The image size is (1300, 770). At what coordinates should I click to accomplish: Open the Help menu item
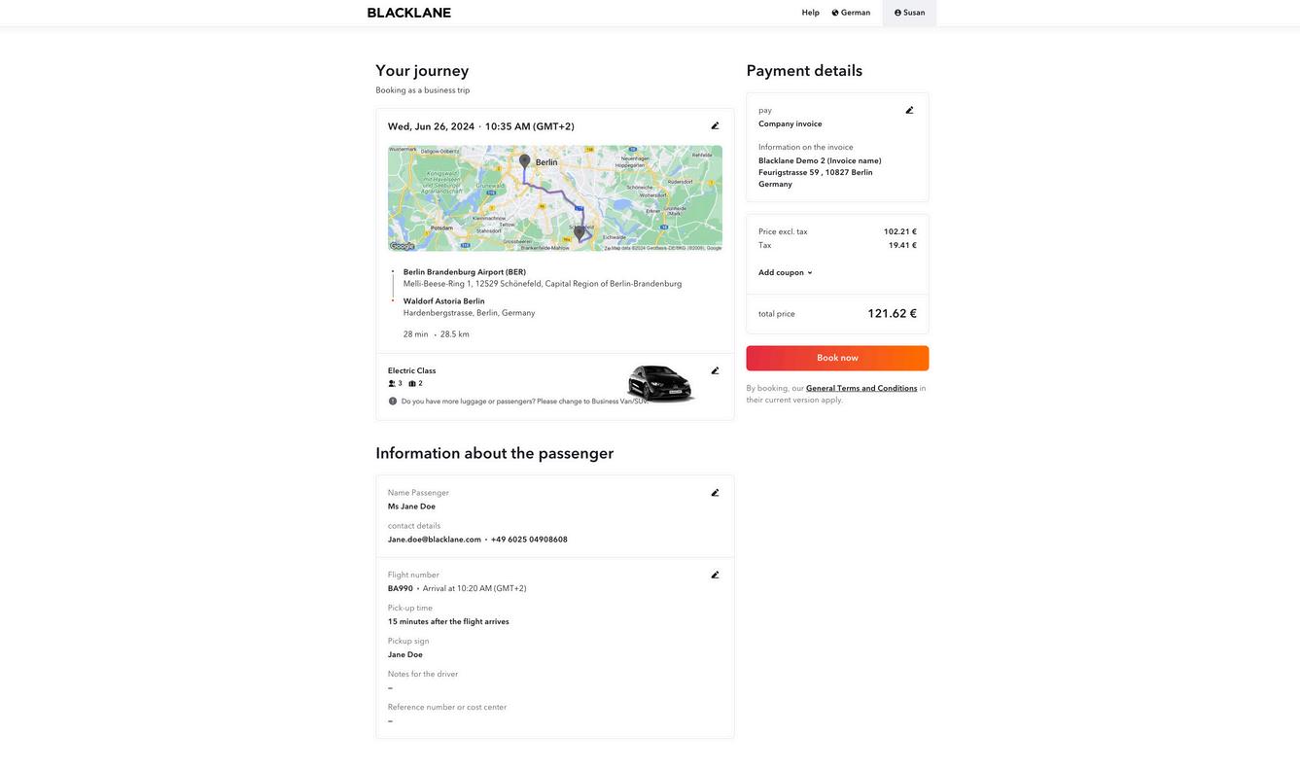click(x=810, y=13)
